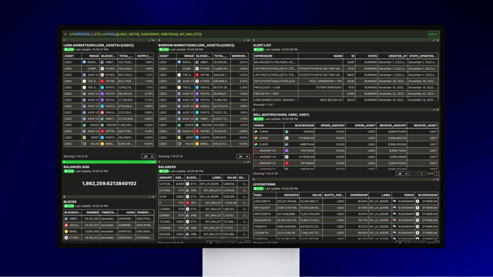Toggle the LIVE badge in BALANCES.SUM
Image resolution: width=493 pixels, height=277 pixels.
click(x=69, y=172)
